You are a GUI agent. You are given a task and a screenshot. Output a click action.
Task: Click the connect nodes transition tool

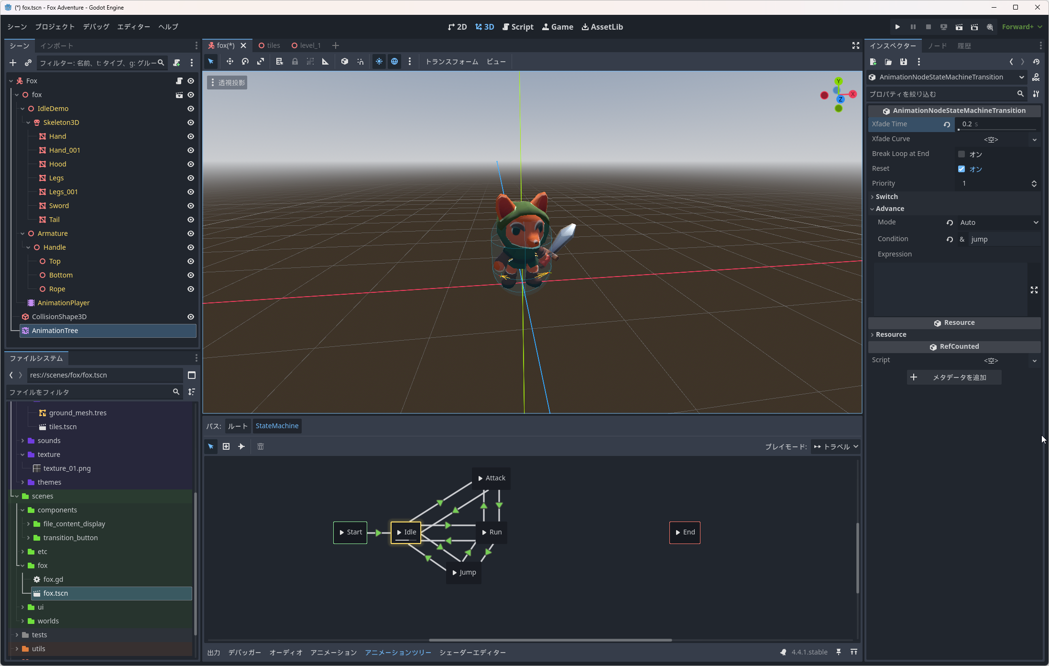[241, 446]
